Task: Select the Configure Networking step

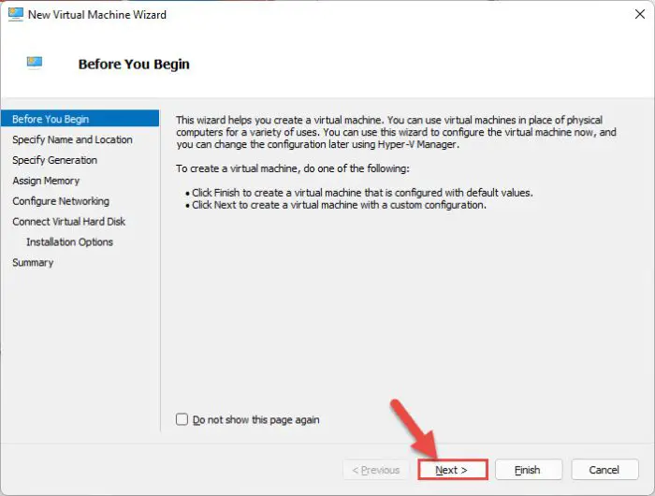Action: click(x=61, y=201)
